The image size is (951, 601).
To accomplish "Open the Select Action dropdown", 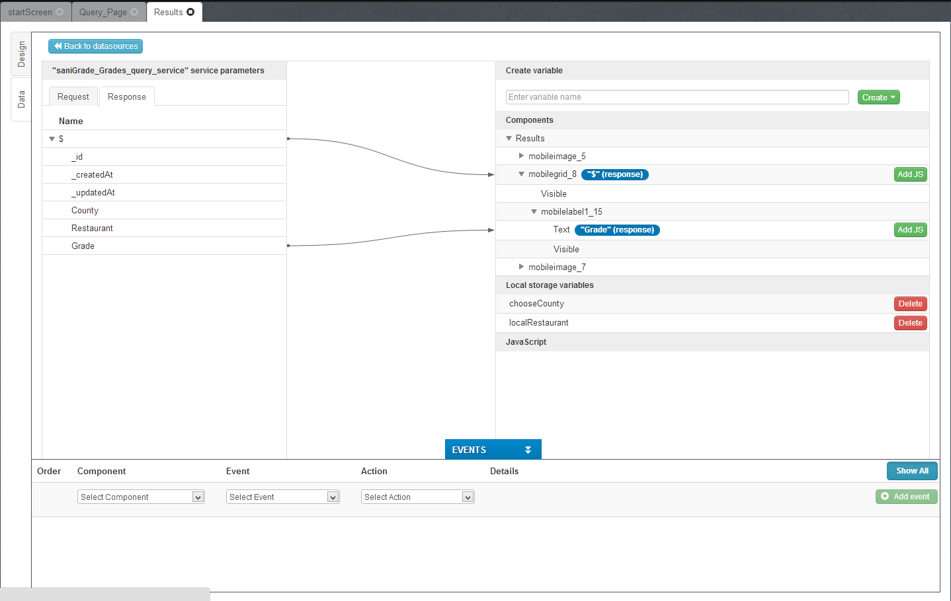I will (x=417, y=497).
